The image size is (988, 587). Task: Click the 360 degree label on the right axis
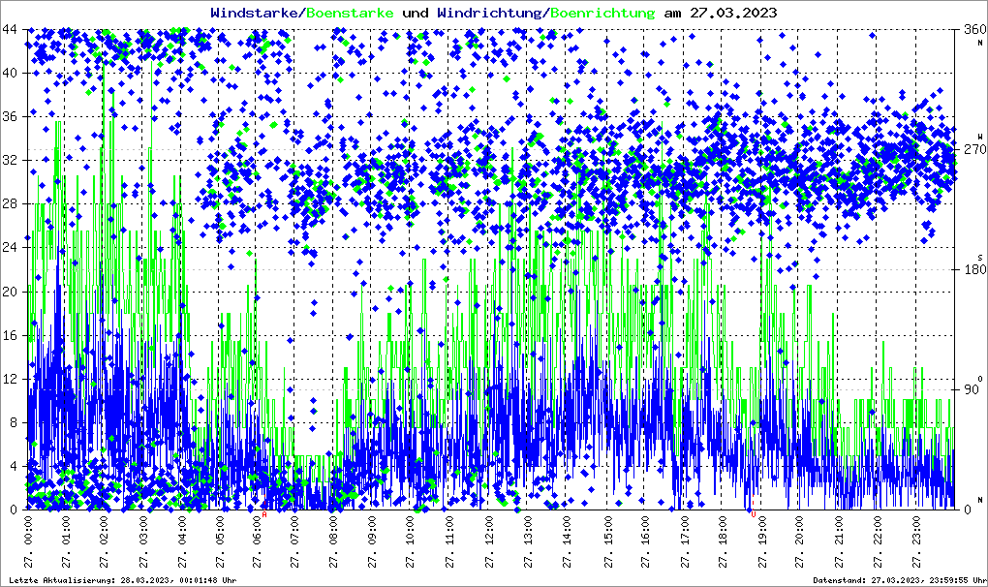[972, 29]
